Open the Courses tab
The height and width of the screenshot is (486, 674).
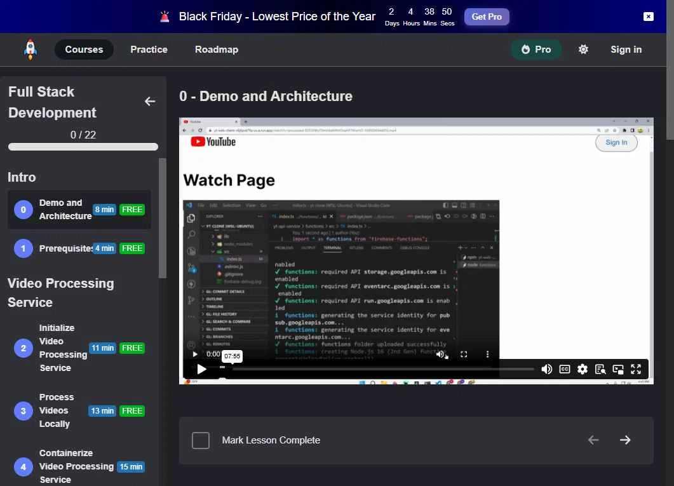click(x=84, y=50)
